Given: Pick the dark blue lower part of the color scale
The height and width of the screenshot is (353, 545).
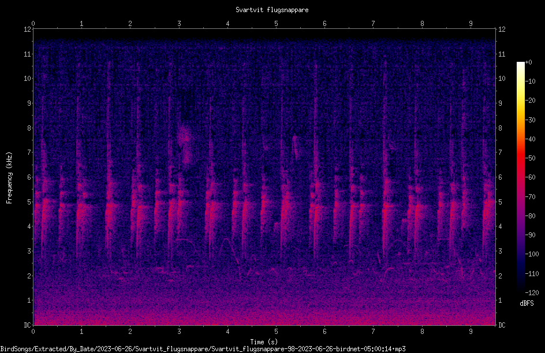Looking at the screenshot, I should click(520, 264).
